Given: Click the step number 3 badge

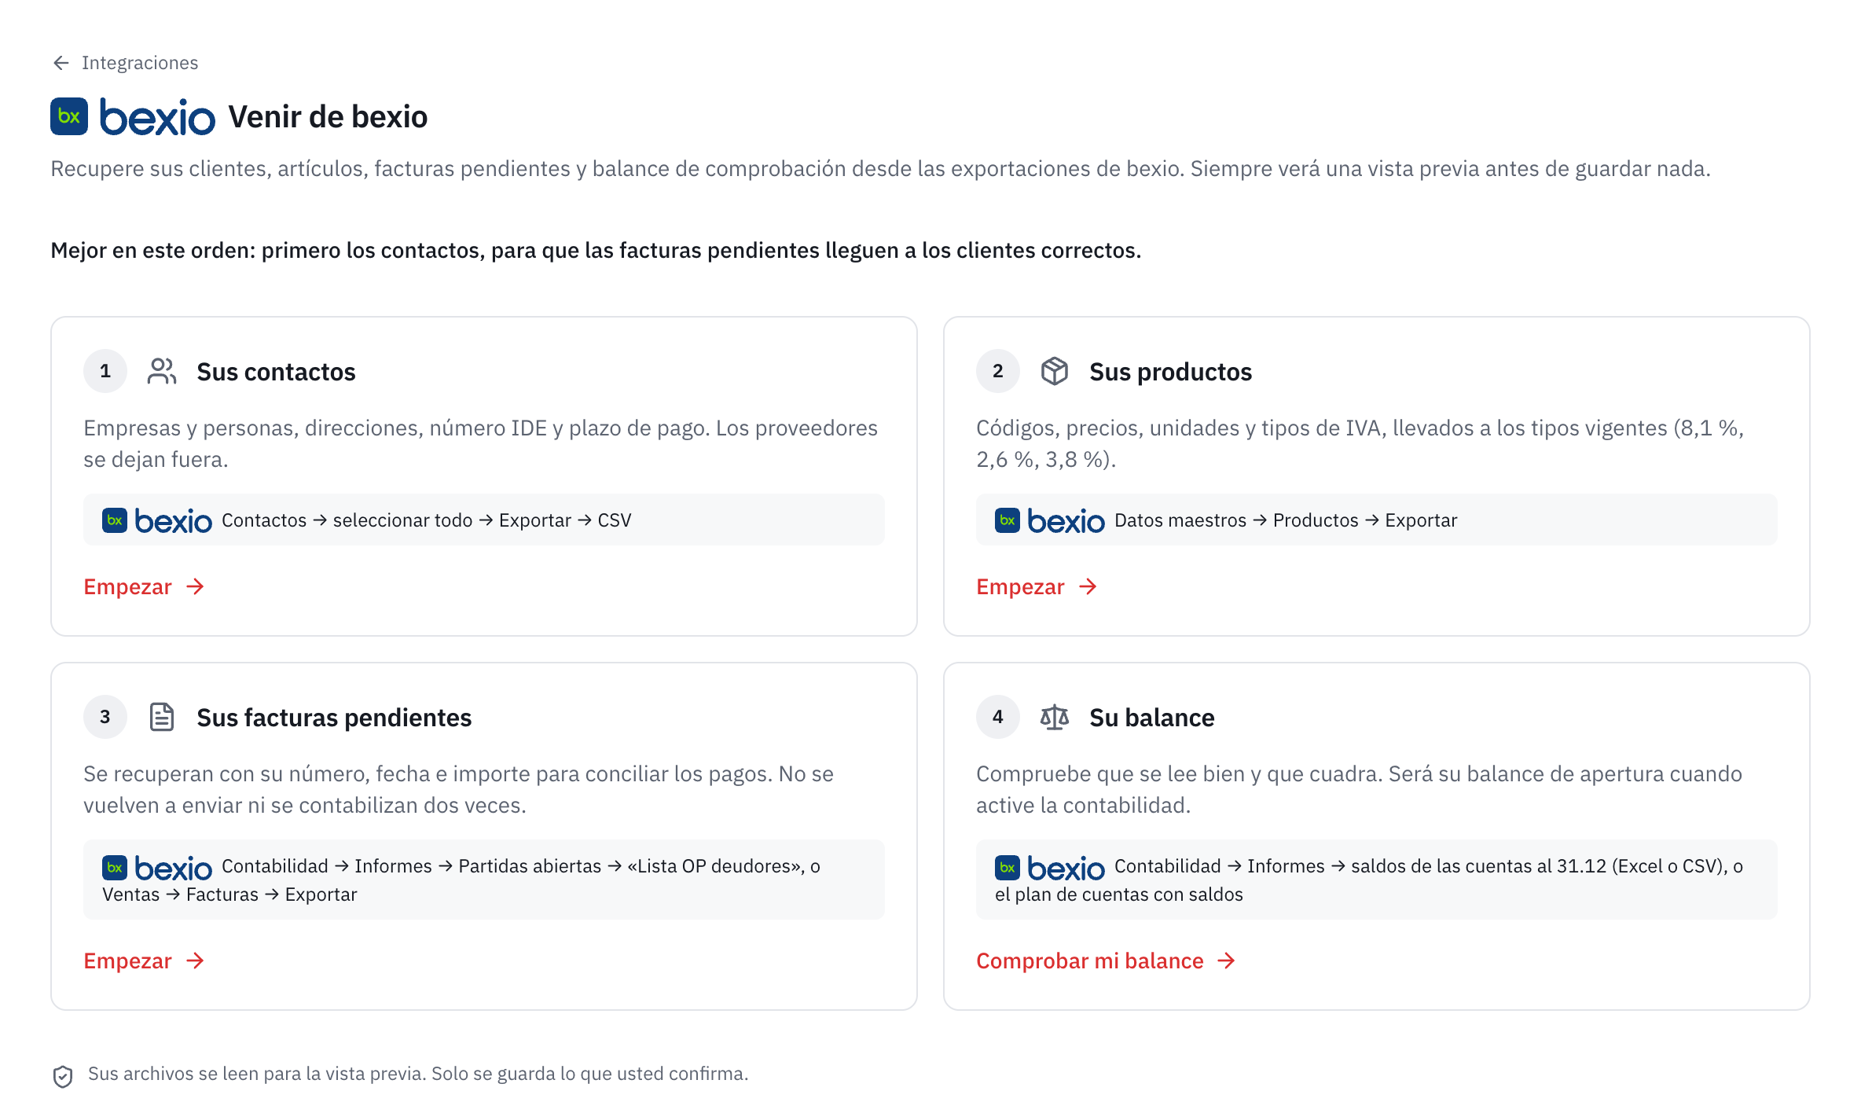Looking at the screenshot, I should point(105,717).
